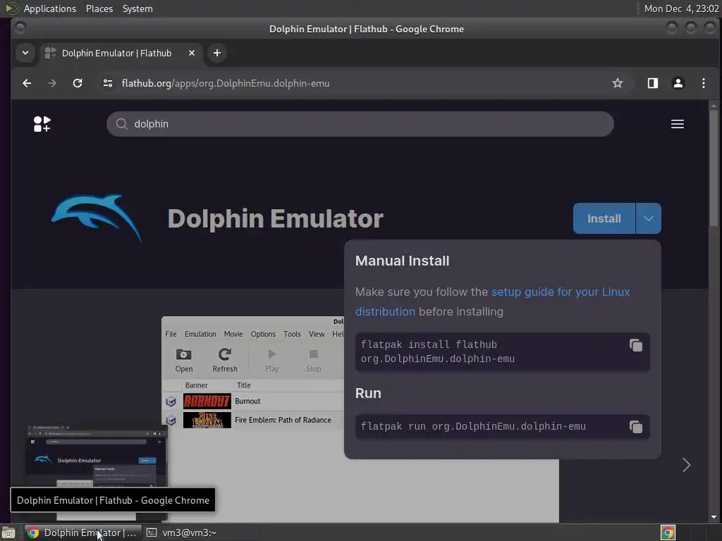Open the Flathub hamburger menu
This screenshot has height=541, width=722.
click(x=677, y=124)
